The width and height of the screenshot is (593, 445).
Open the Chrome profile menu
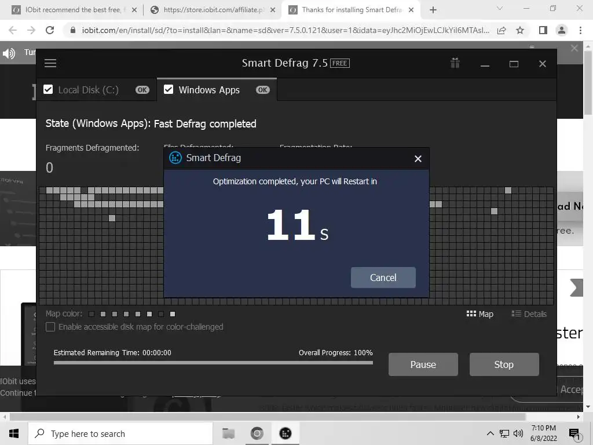(x=562, y=30)
